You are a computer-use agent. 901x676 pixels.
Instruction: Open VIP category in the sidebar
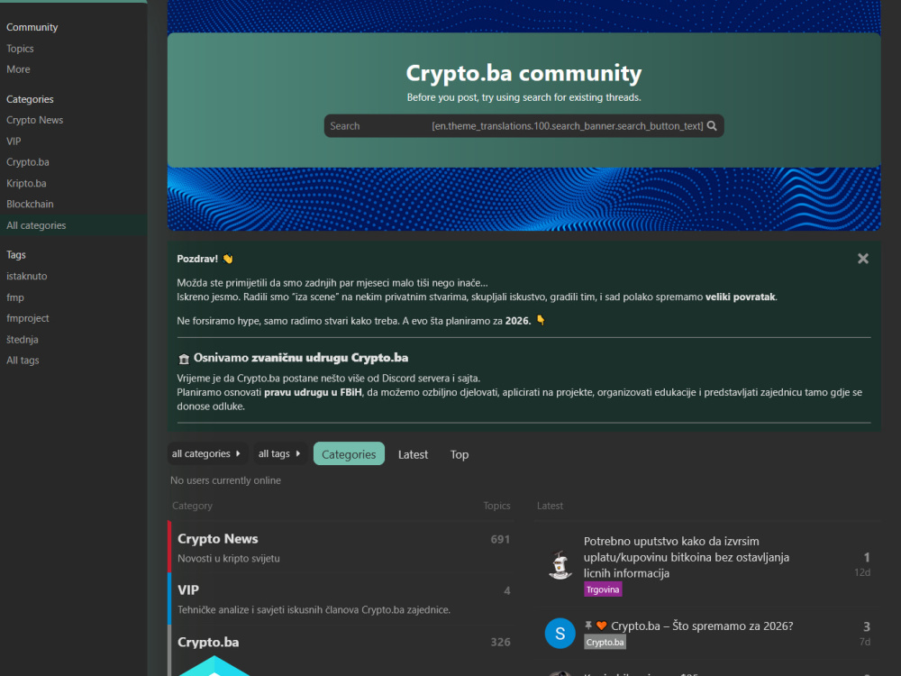(x=14, y=141)
